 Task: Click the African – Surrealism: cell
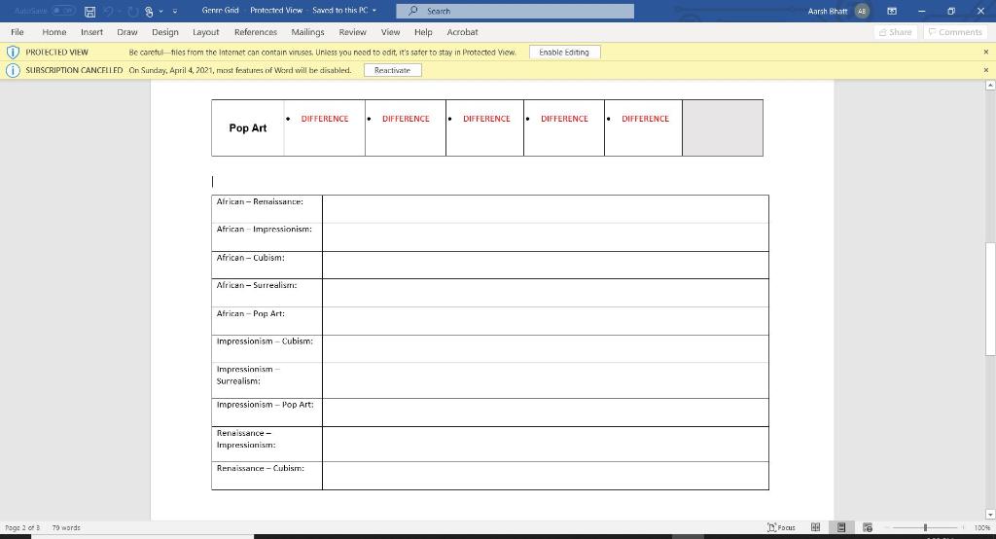[267, 293]
